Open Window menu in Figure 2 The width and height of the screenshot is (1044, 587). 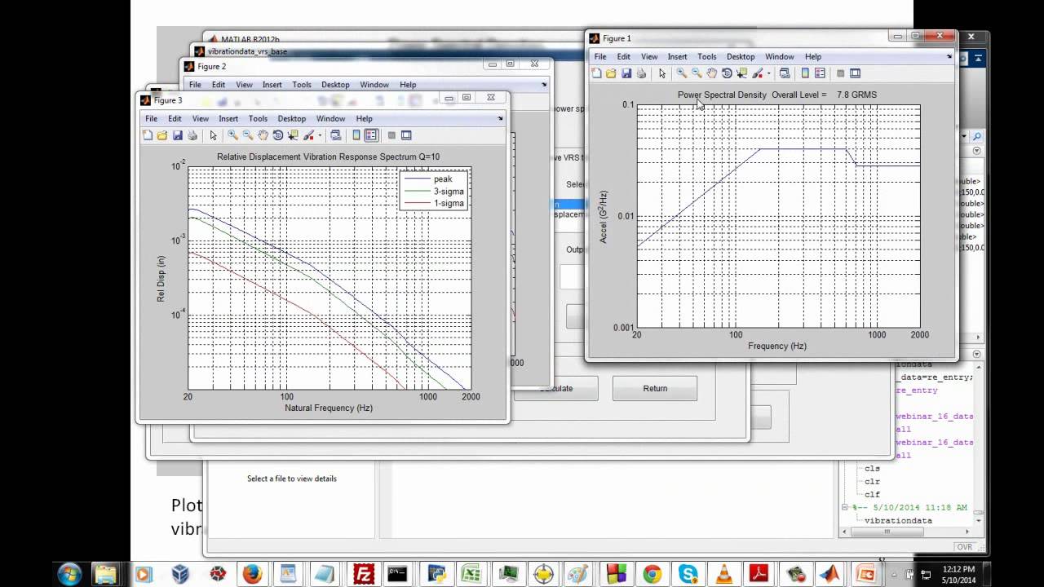374,85
